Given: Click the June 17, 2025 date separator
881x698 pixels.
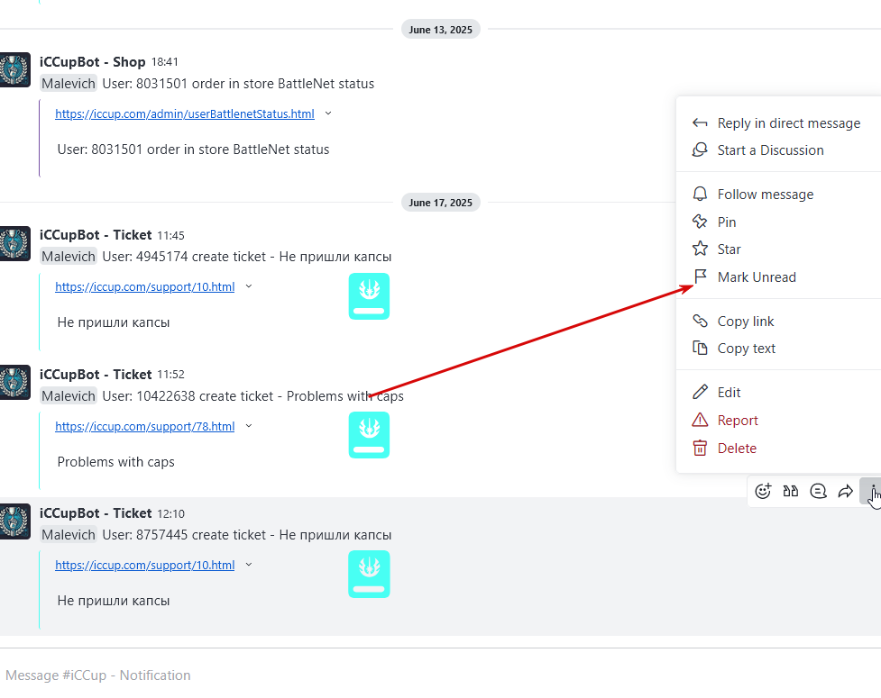Looking at the screenshot, I should pyautogui.click(x=440, y=203).
